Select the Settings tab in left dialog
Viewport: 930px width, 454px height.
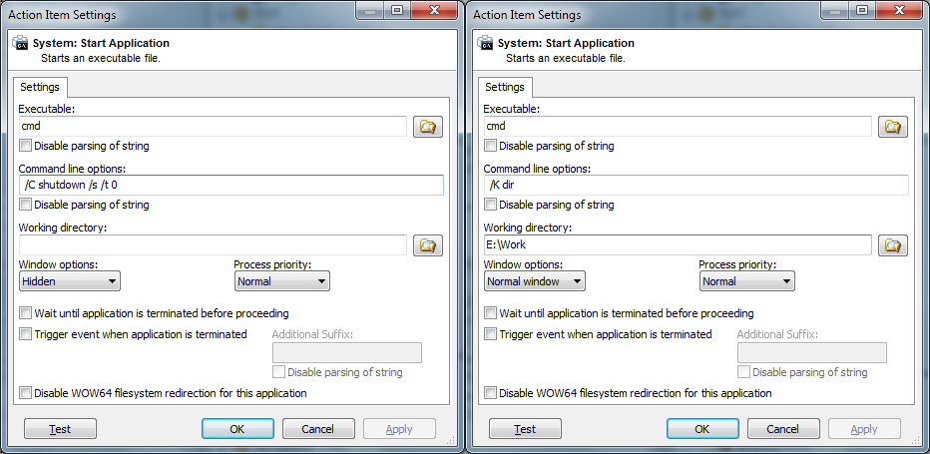click(40, 87)
